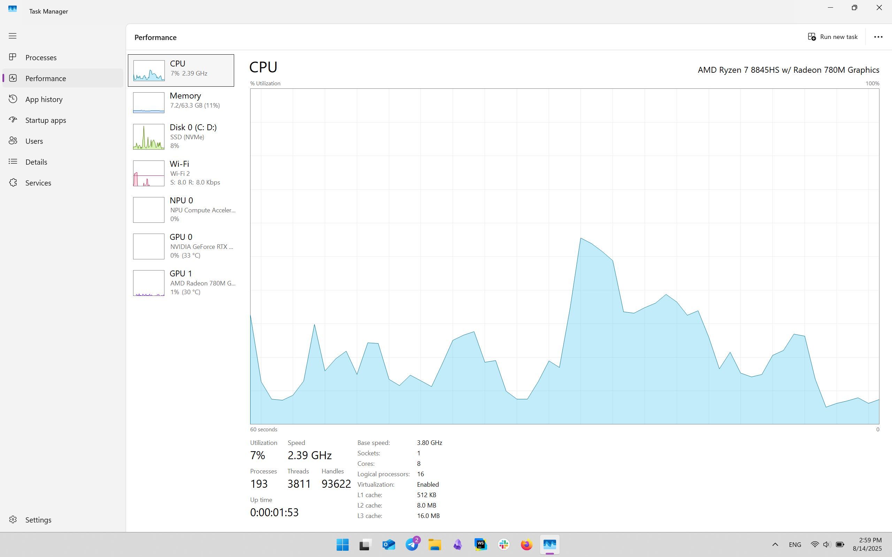Open the three-dot more options menu

point(878,37)
